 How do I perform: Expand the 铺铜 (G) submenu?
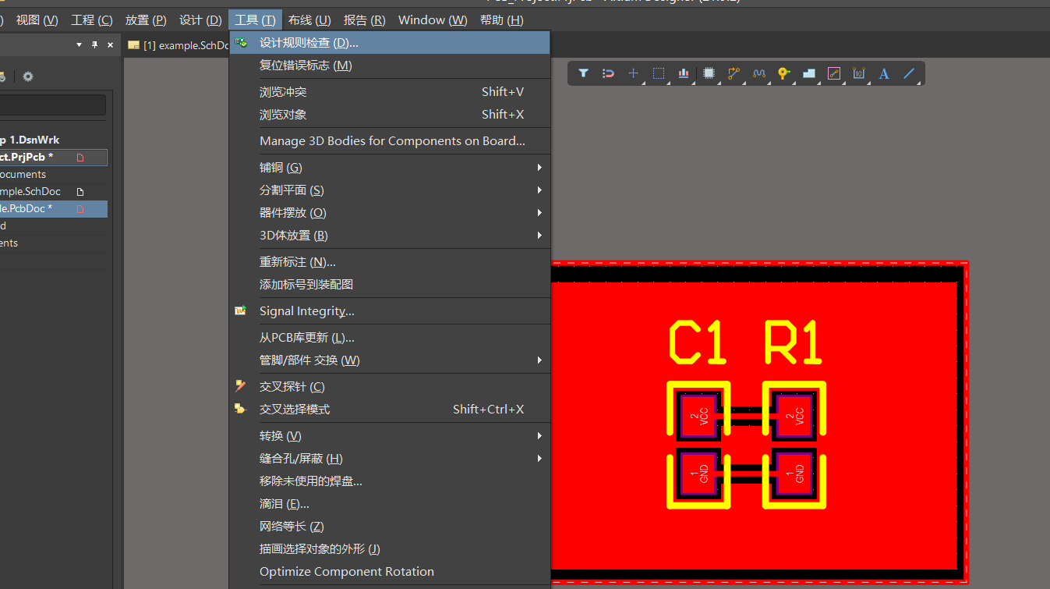pyautogui.click(x=390, y=168)
